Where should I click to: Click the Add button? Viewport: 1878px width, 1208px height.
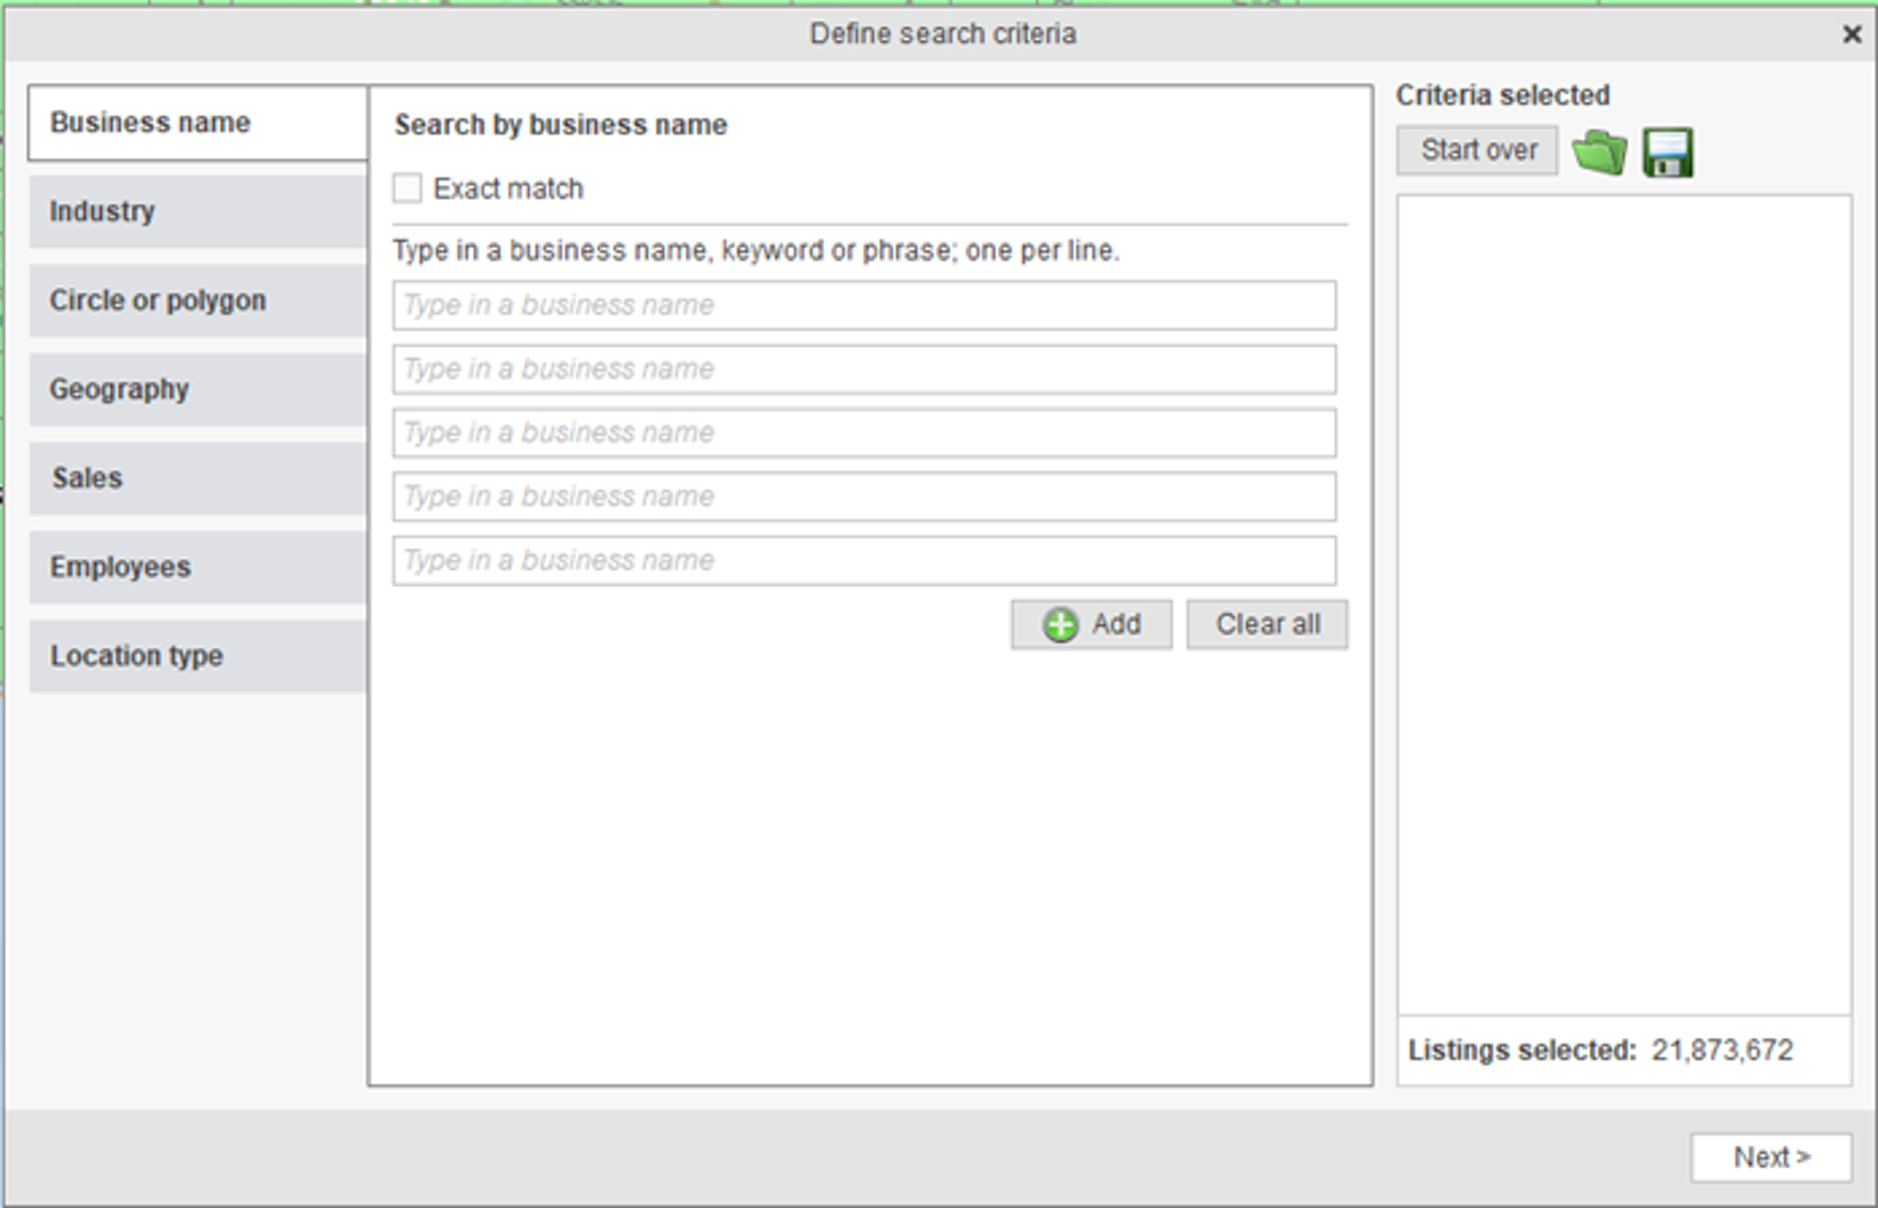[1090, 624]
